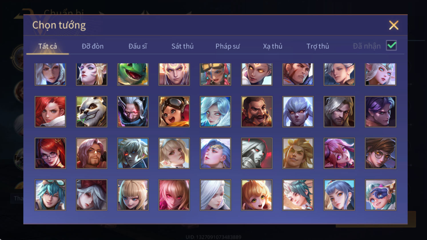
Task: Open the Đấu sĩ tab
Action: coord(138,46)
